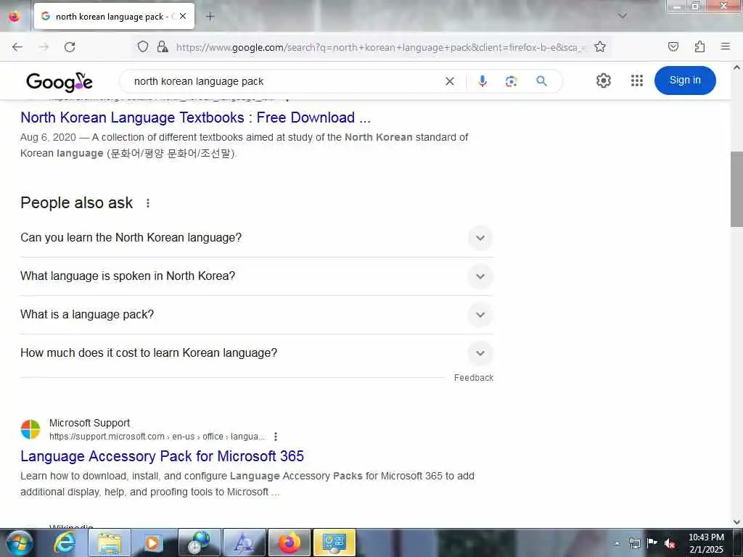Go to Google home via the logo
The height and width of the screenshot is (557, 743).
(x=59, y=81)
